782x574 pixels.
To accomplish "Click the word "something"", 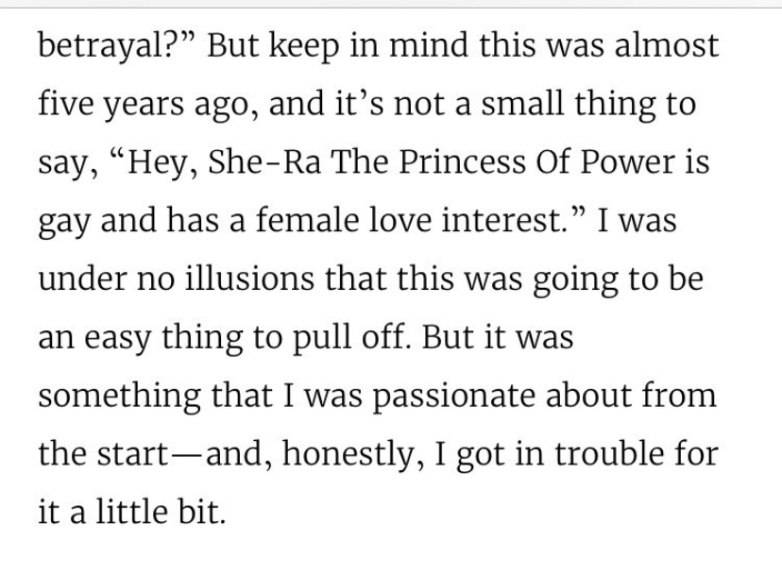I will point(120,397).
